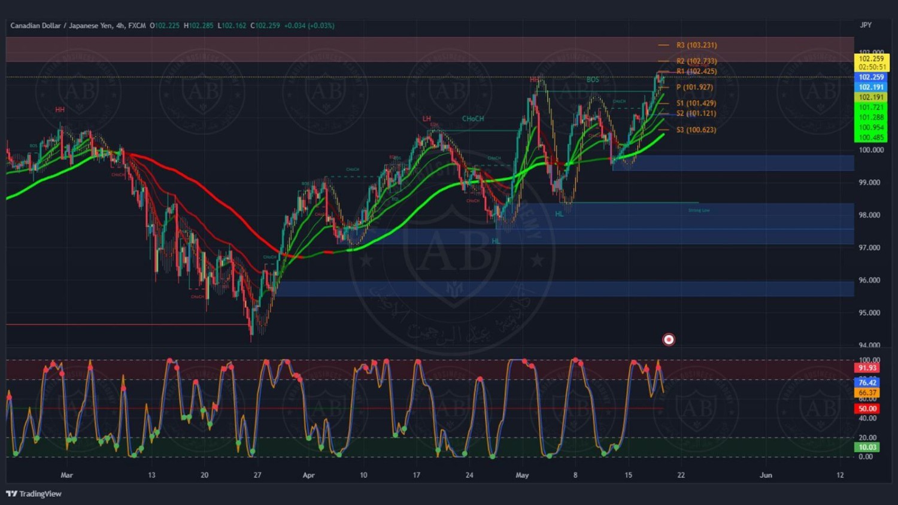Click the S2 (101.121) pivot label
Viewport: 898px width, 505px height.
(696, 114)
